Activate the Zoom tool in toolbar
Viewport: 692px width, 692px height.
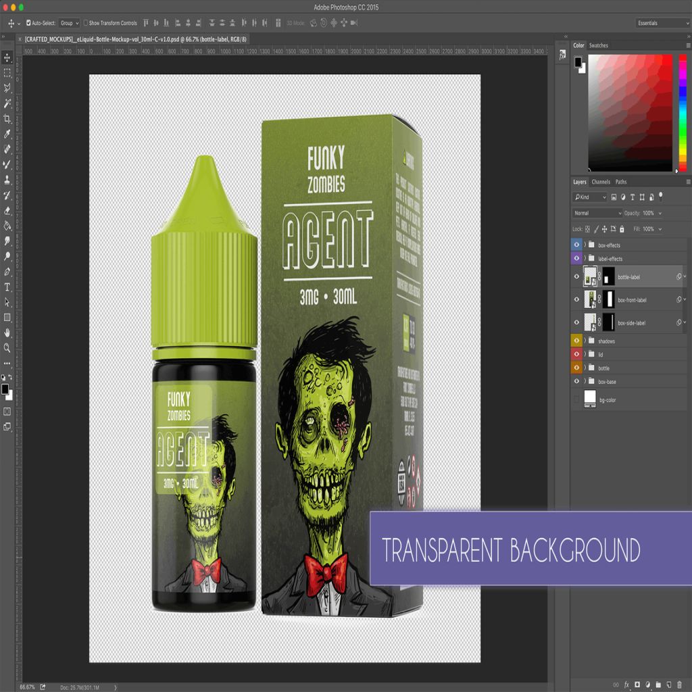pyautogui.click(x=7, y=348)
